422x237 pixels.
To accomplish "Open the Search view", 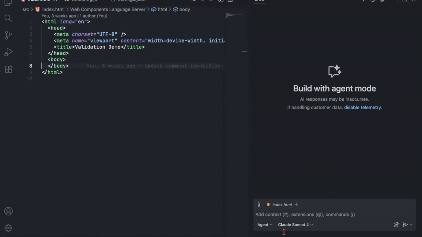I will tap(8, 18).
